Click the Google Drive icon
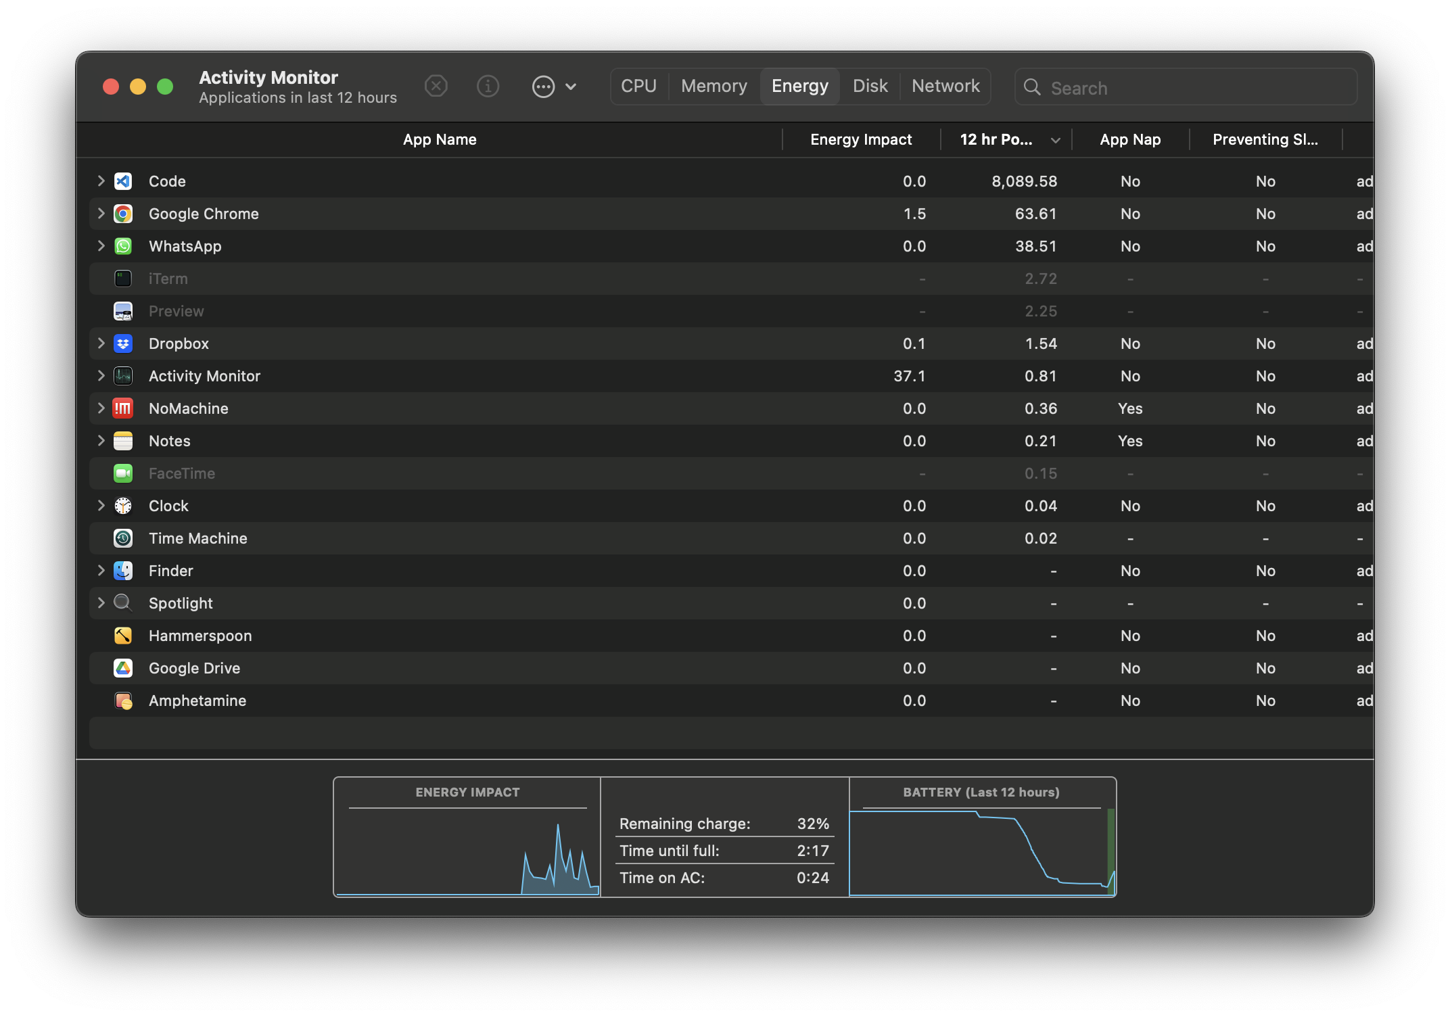Image resolution: width=1450 pixels, height=1017 pixels. coord(123,668)
